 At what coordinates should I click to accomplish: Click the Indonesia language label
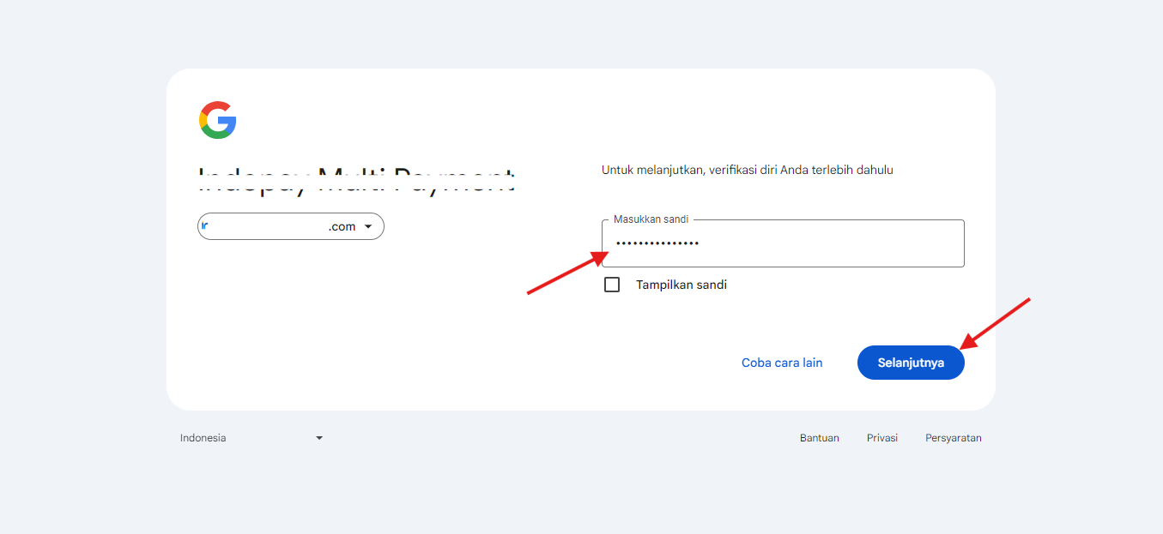point(203,437)
